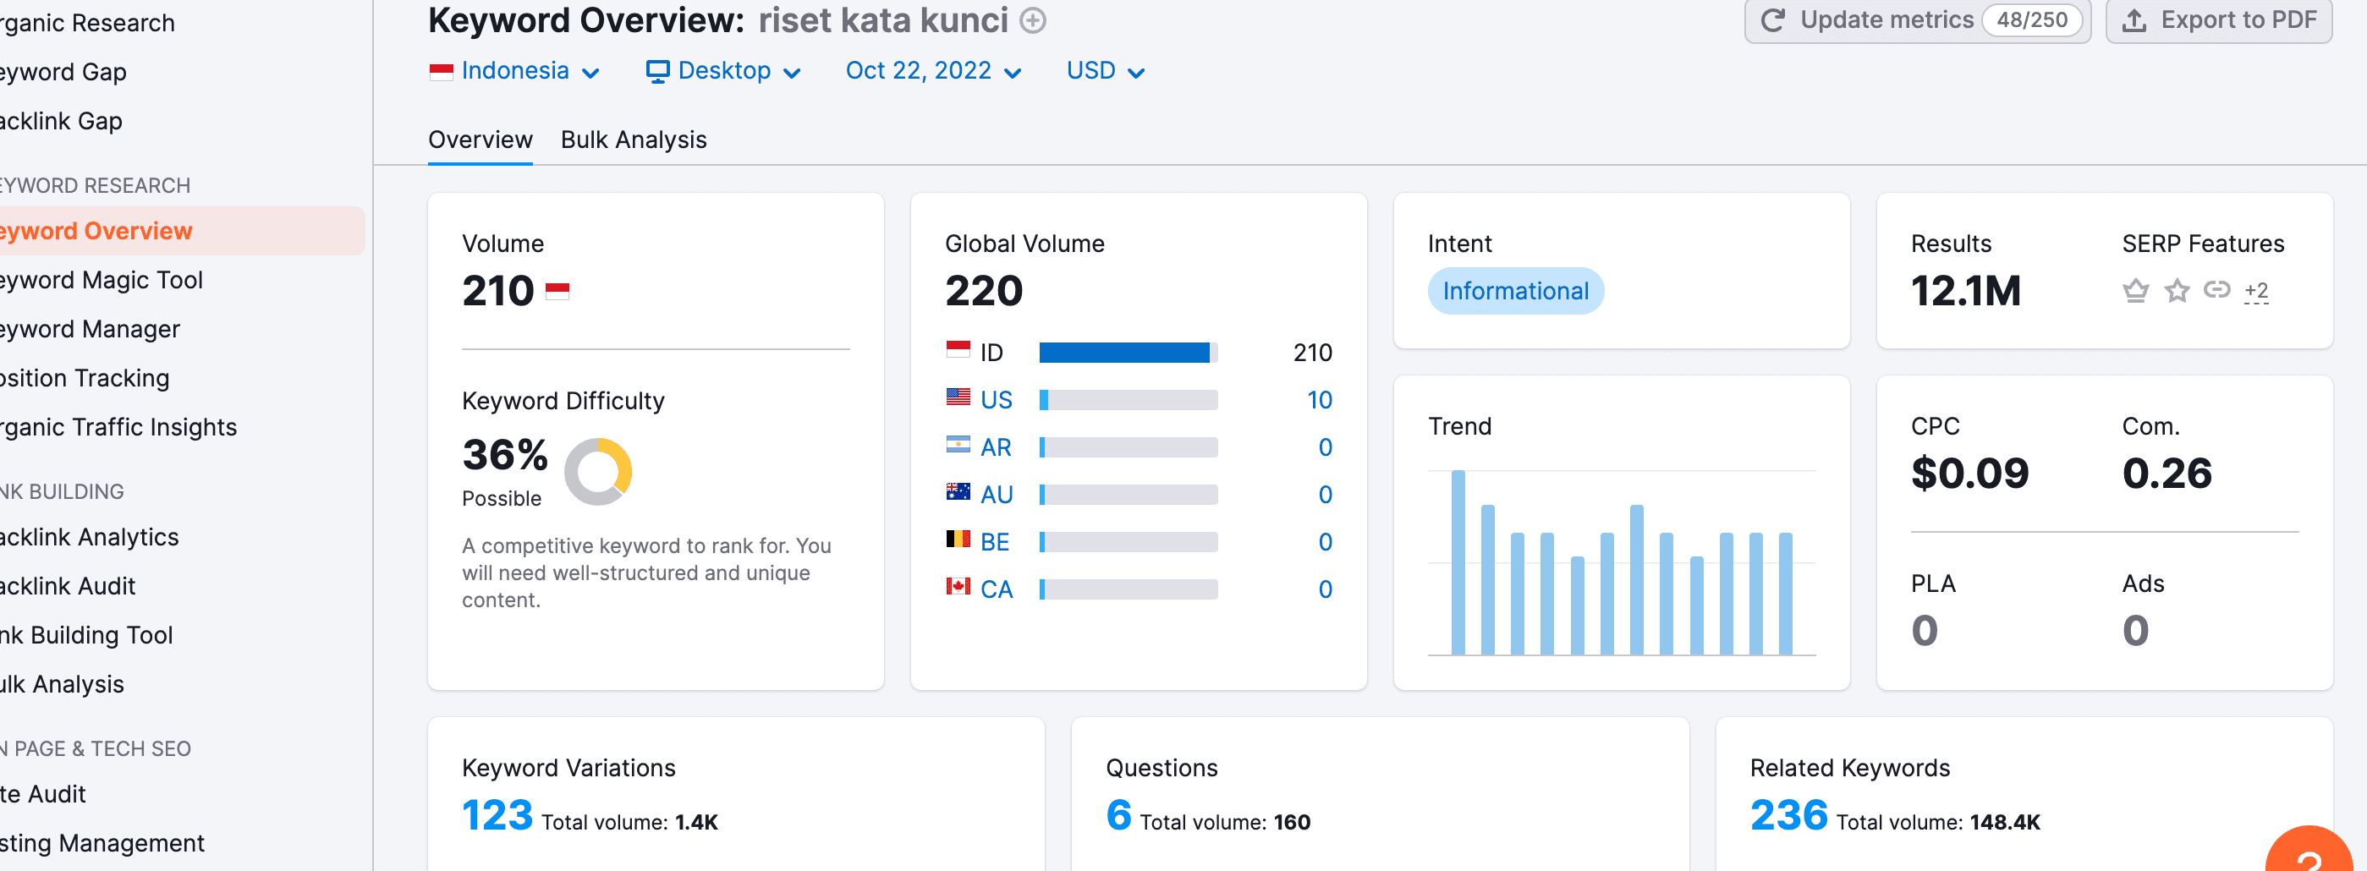Open the Desktop device dropdown

click(723, 71)
